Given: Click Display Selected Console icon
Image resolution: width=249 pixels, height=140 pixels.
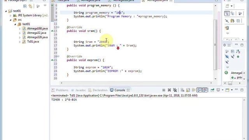Looking at the screenshot, I should (218, 90).
